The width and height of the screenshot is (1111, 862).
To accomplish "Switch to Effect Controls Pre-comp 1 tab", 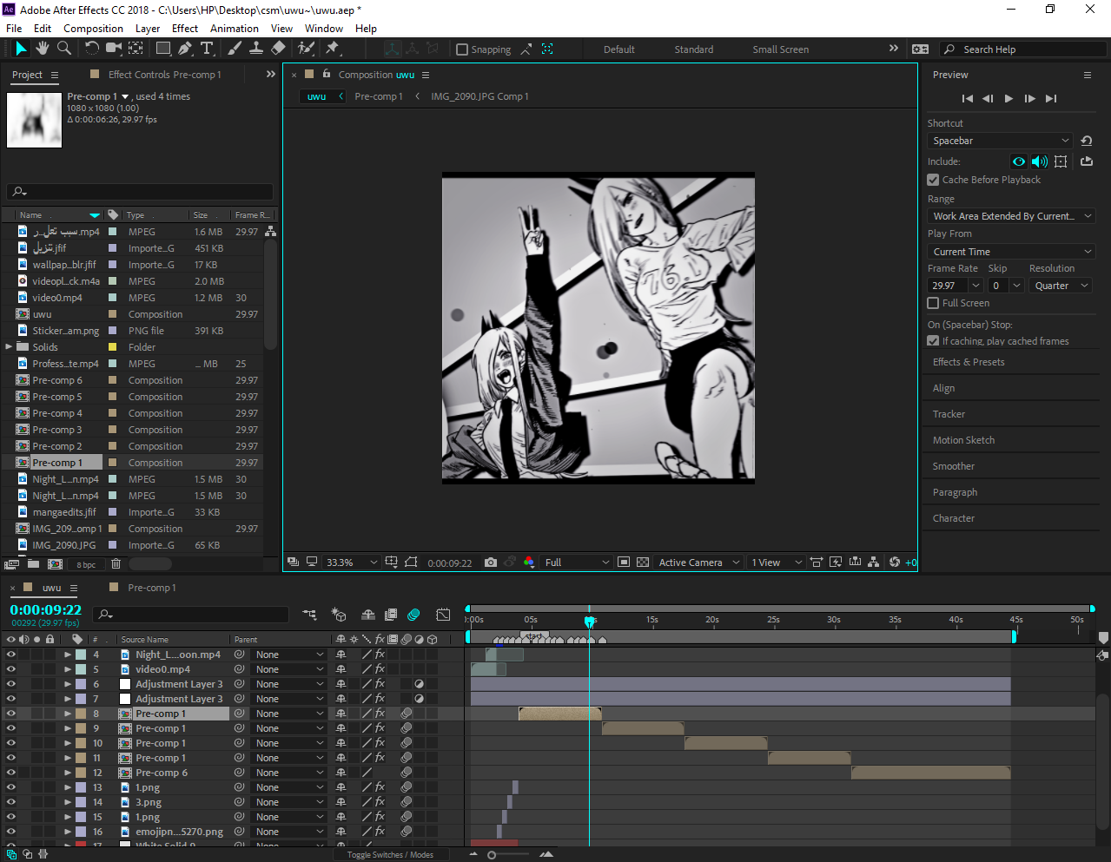I will pyautogui.click(x=164, y=75).
